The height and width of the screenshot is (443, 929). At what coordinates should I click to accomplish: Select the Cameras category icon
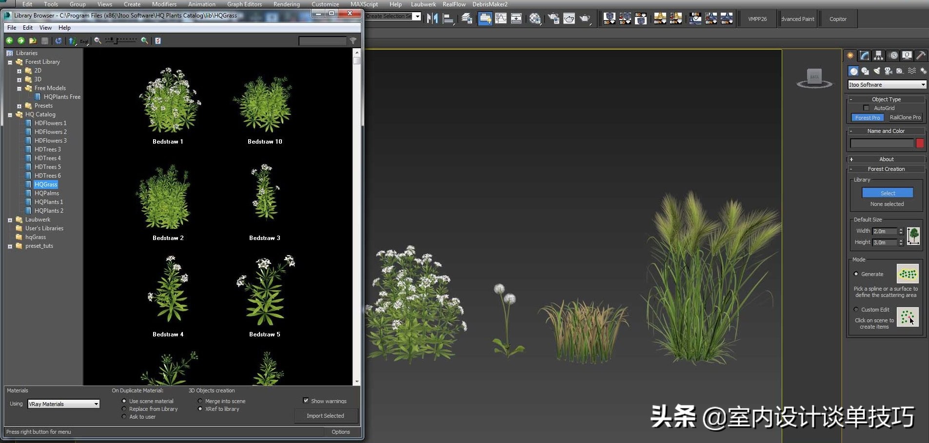tap(888, 71)
